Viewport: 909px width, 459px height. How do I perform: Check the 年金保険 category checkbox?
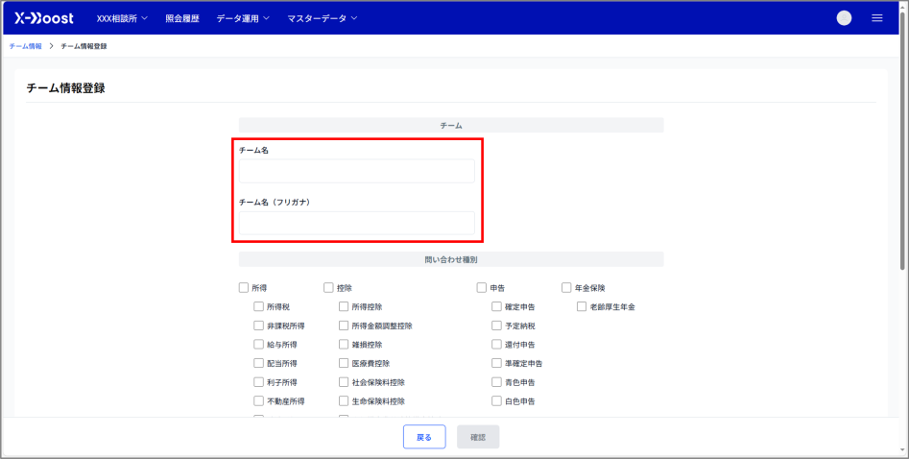(x=566, y=288)
